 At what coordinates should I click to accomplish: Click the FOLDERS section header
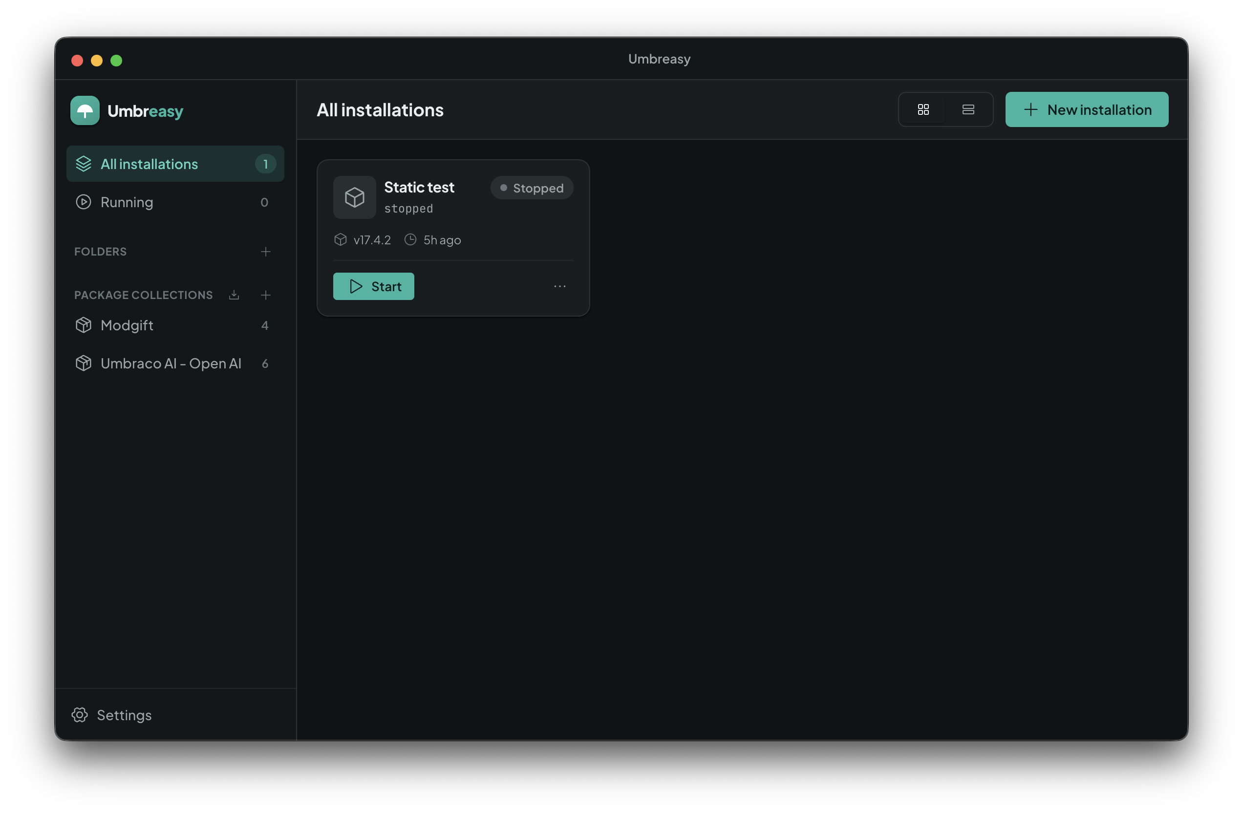[100, 252]
